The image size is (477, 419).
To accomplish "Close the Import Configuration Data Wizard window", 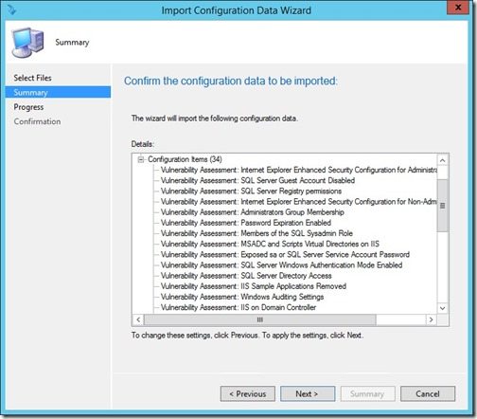I will tap(458, 8).
